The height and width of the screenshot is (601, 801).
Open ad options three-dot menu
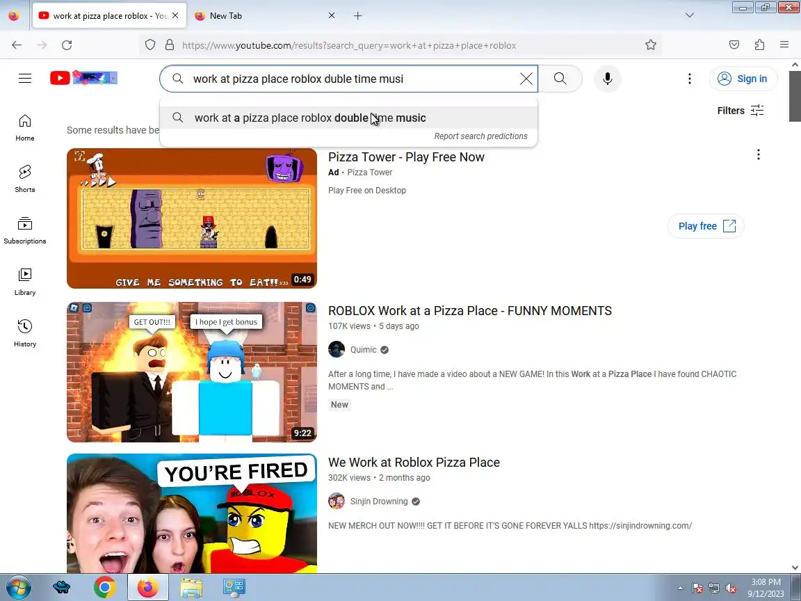click(x=759, y=154)
